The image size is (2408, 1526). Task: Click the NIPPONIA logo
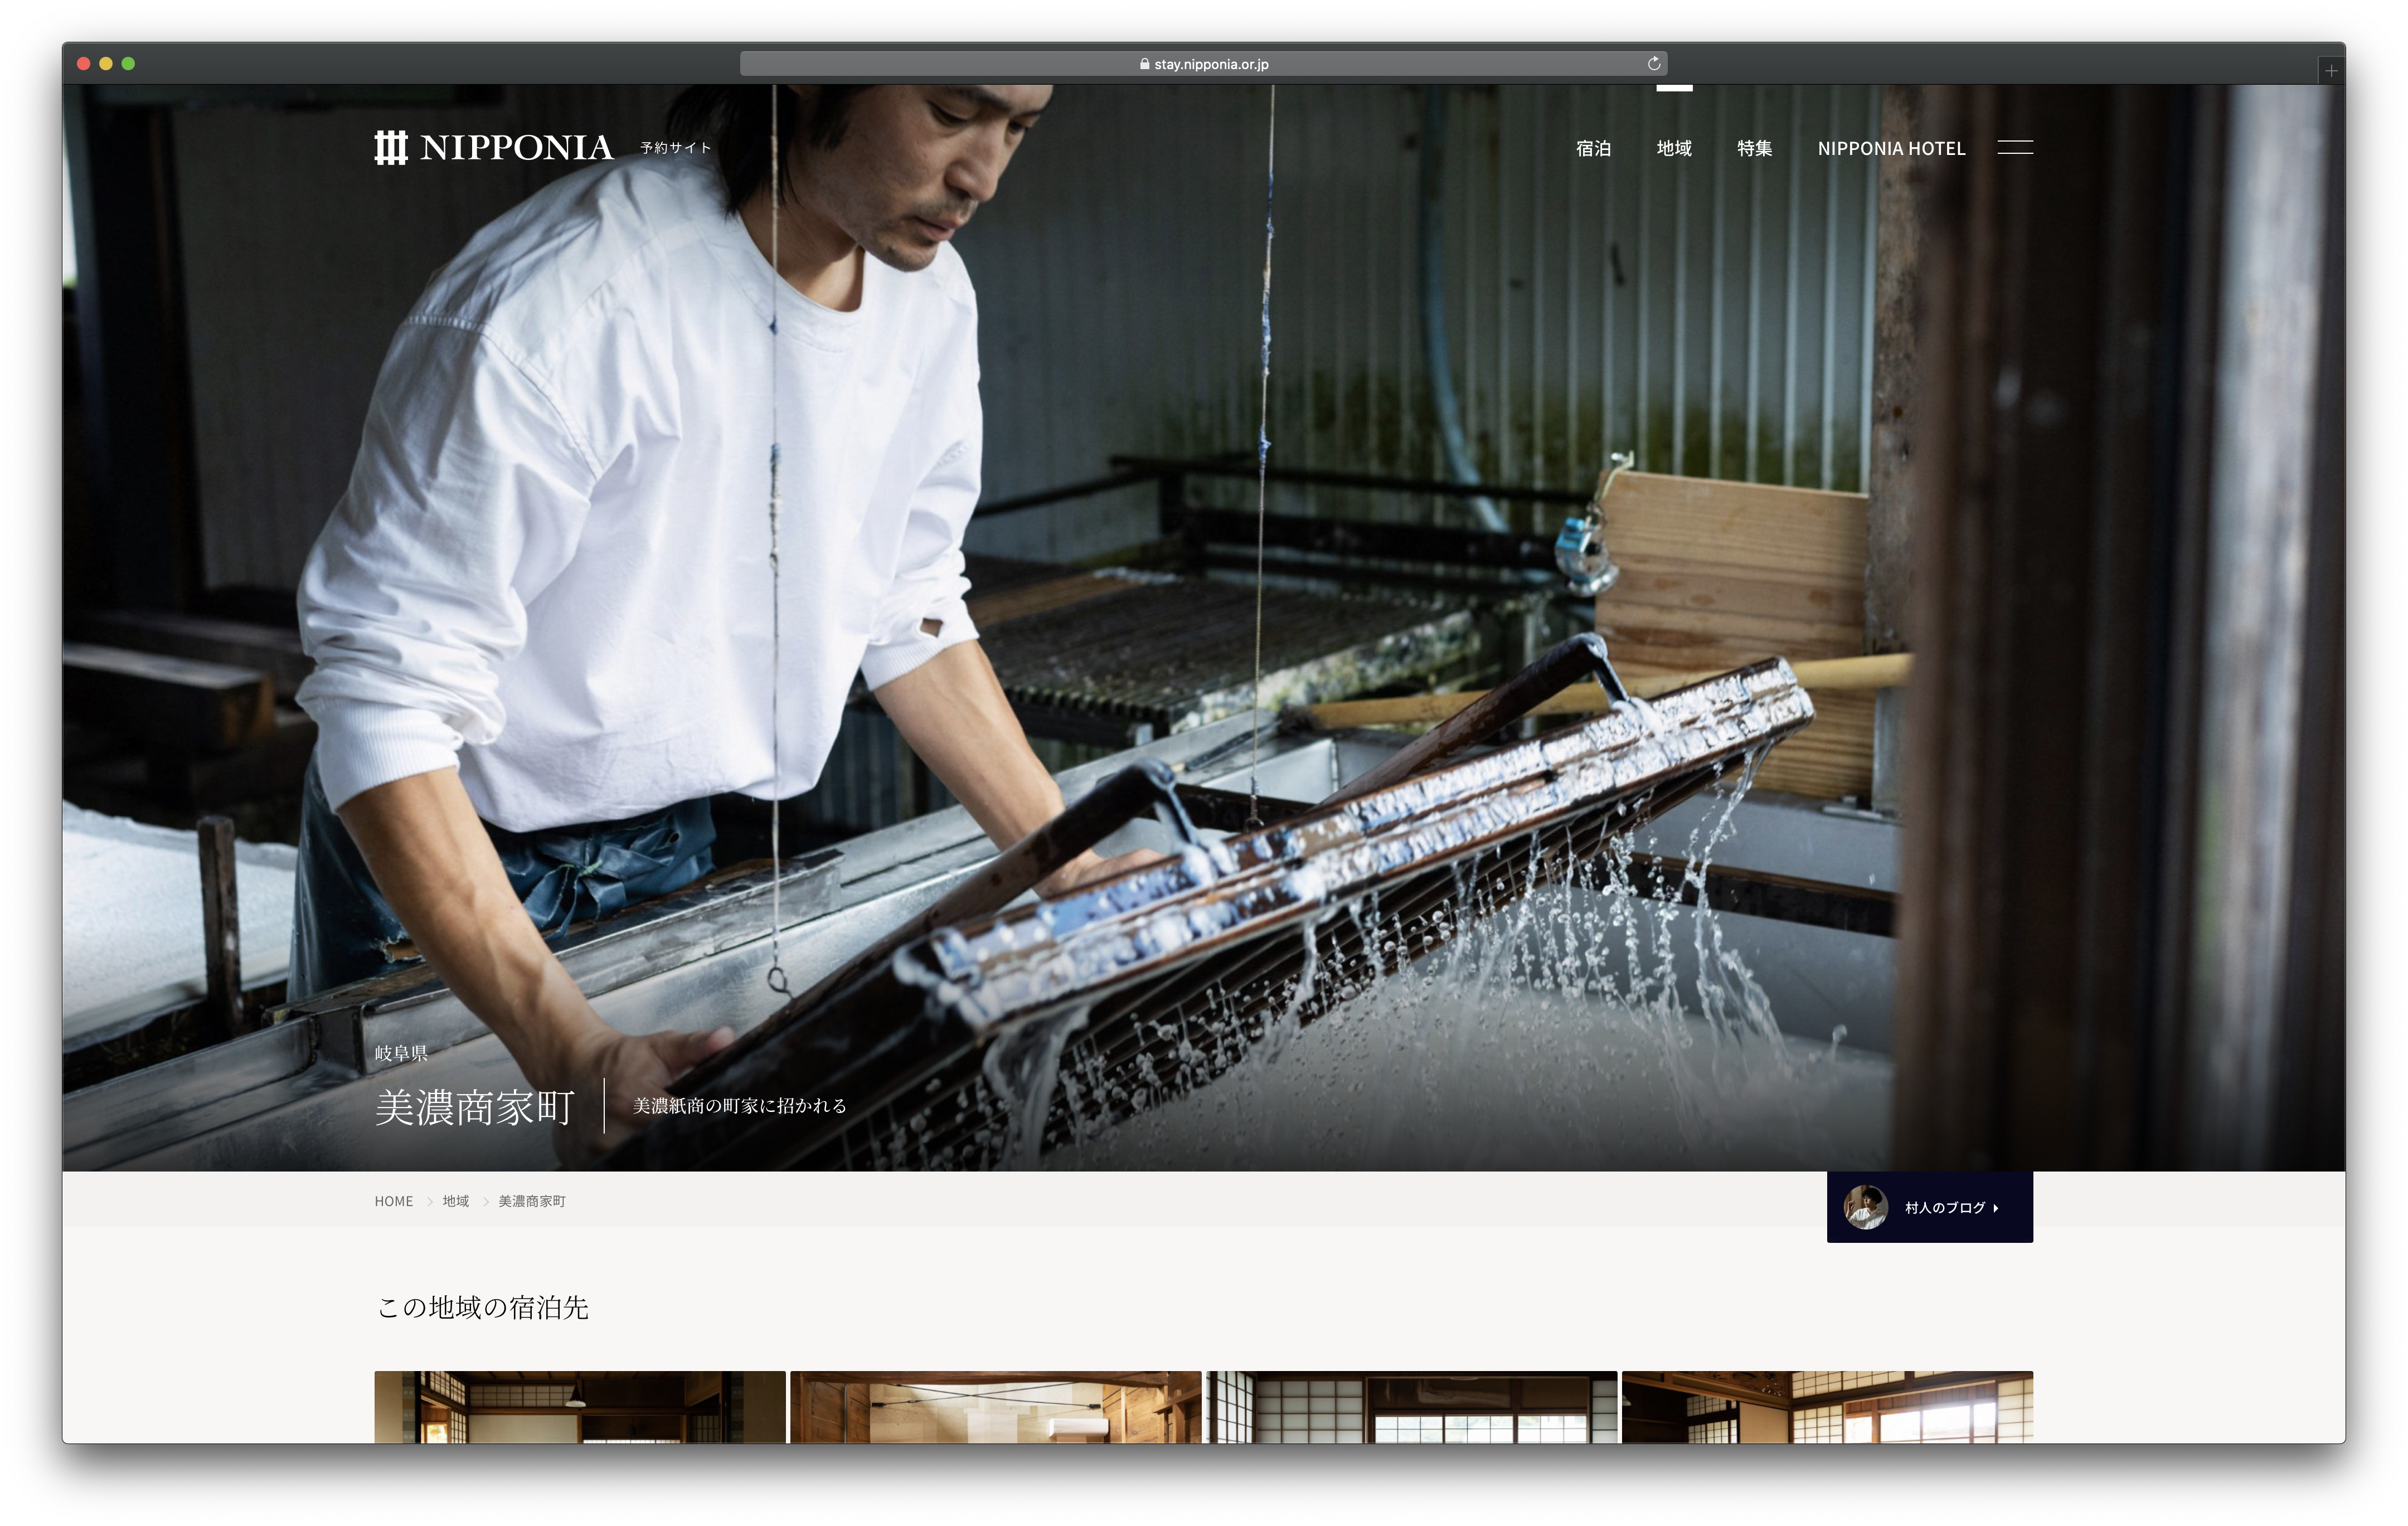pyautogui.click(x=493, y=148)
